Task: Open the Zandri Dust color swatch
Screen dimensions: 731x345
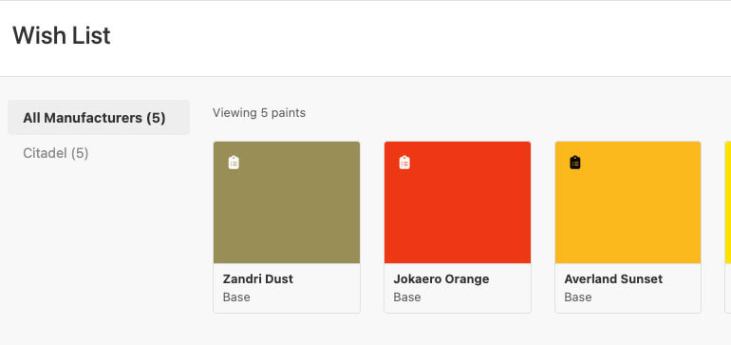Action: pos(287,202)
